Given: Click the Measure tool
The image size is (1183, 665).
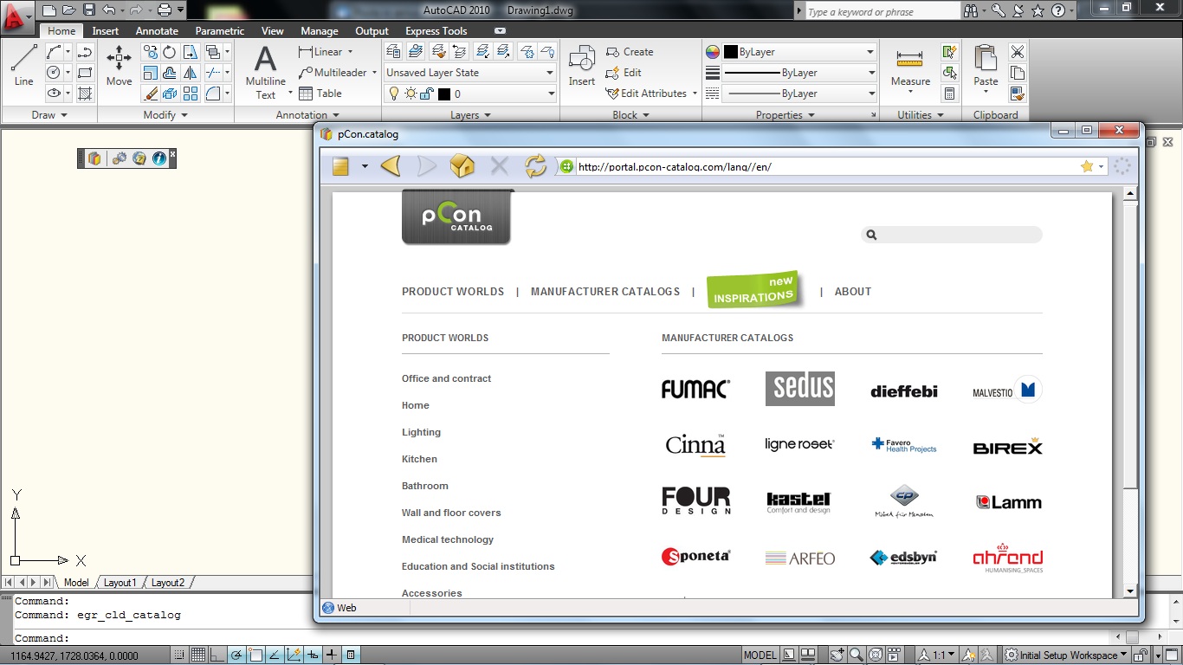Looking at the screenshot, I should 910,68.
